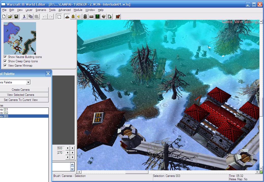
Task: Save the map using the floppy disk icon
Action: point(16,17)
